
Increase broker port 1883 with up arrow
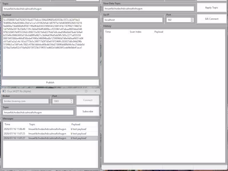click(71, 100)
